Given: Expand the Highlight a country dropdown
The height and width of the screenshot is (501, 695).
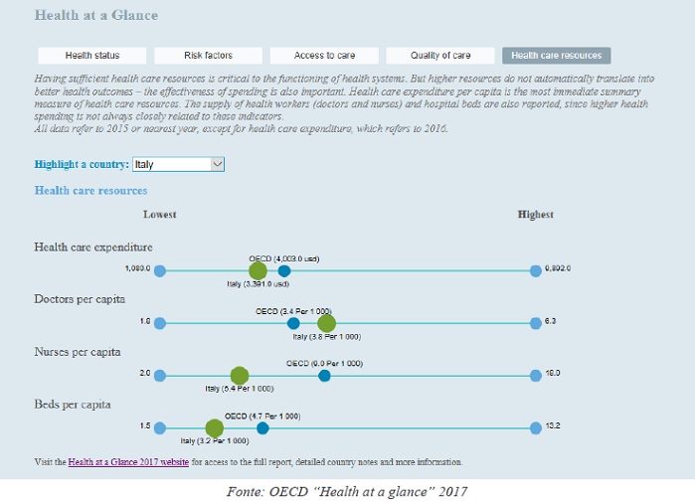Looking at the screenshot, I should click(x=218, y=164).
